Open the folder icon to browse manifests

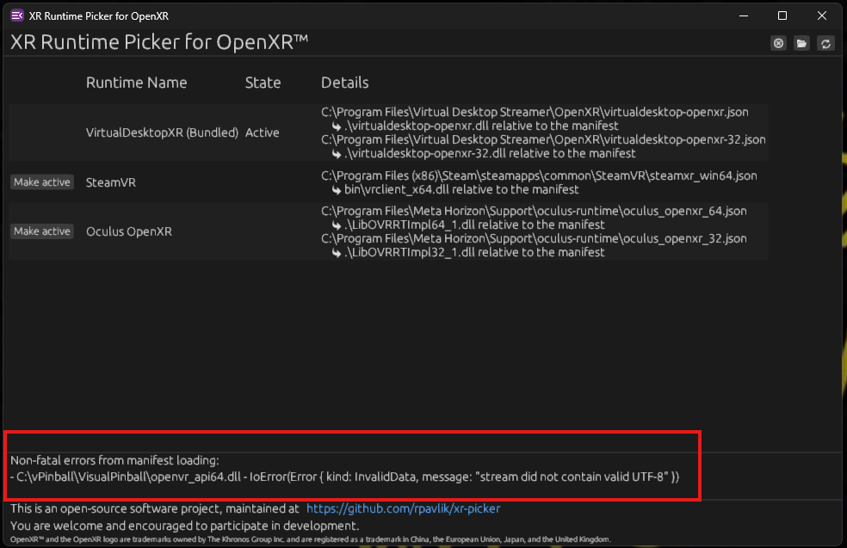(x=801, y=43)
